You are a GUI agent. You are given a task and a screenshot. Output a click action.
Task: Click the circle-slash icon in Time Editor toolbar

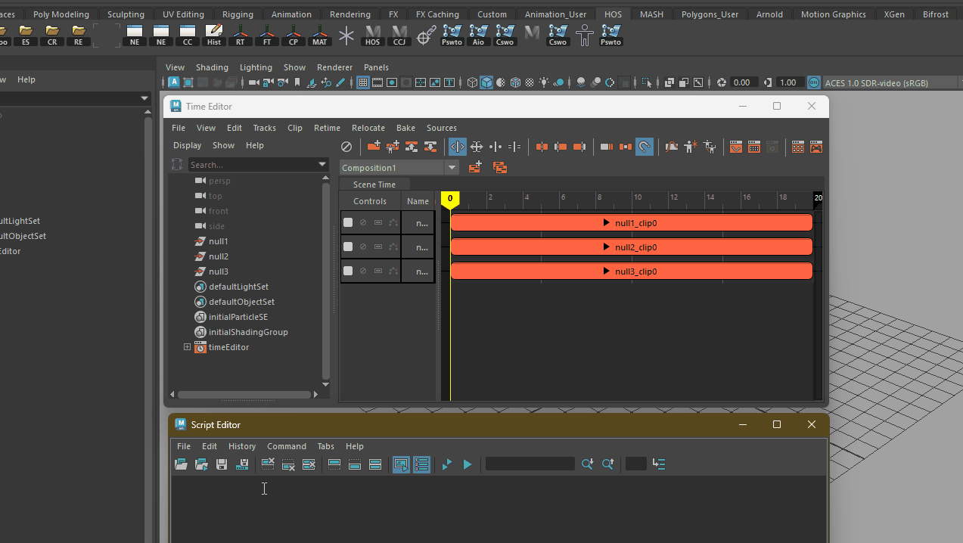(x=346, y=147)
